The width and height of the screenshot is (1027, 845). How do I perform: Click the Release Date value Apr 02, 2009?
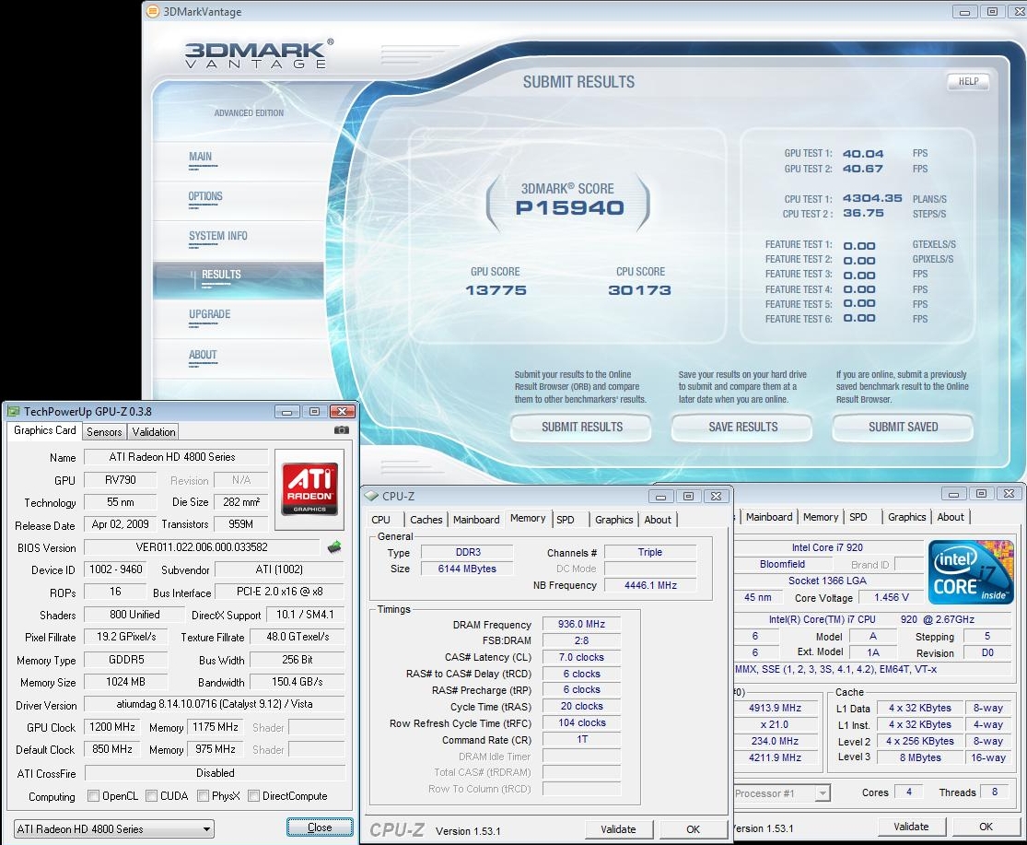[121, 524]
